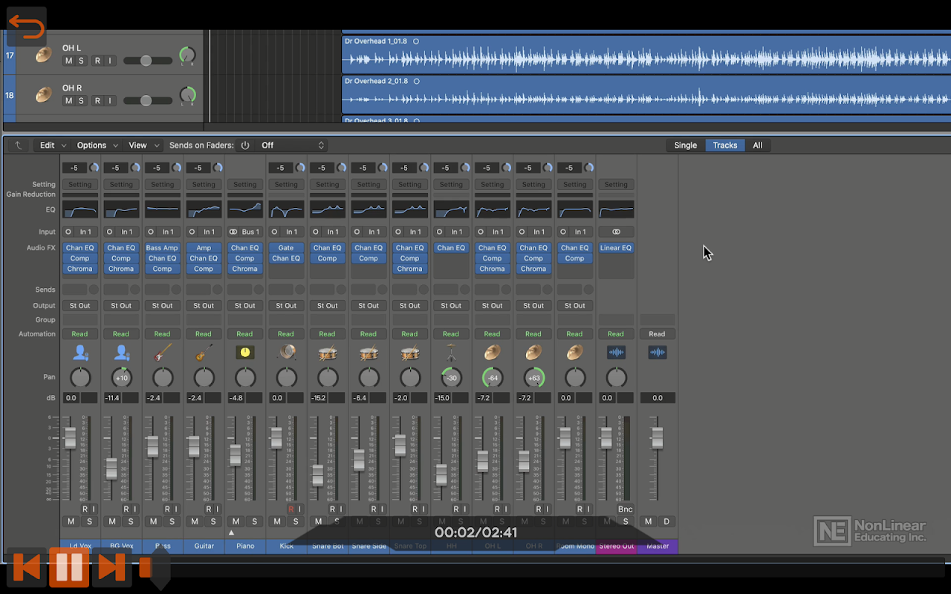Switch mixer to the All view tab

click(x=757, y=146)
